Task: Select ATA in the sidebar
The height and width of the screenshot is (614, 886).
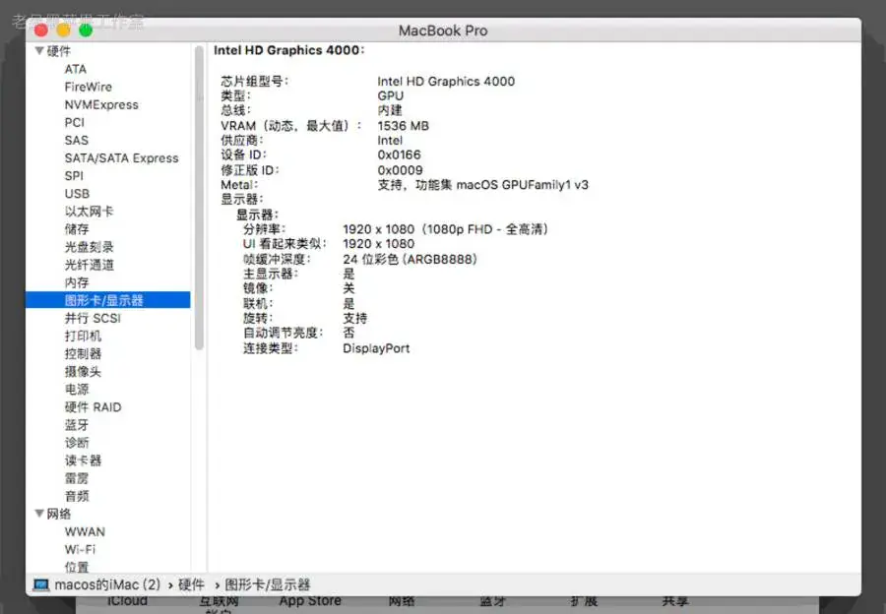Action: click(75, 69)
